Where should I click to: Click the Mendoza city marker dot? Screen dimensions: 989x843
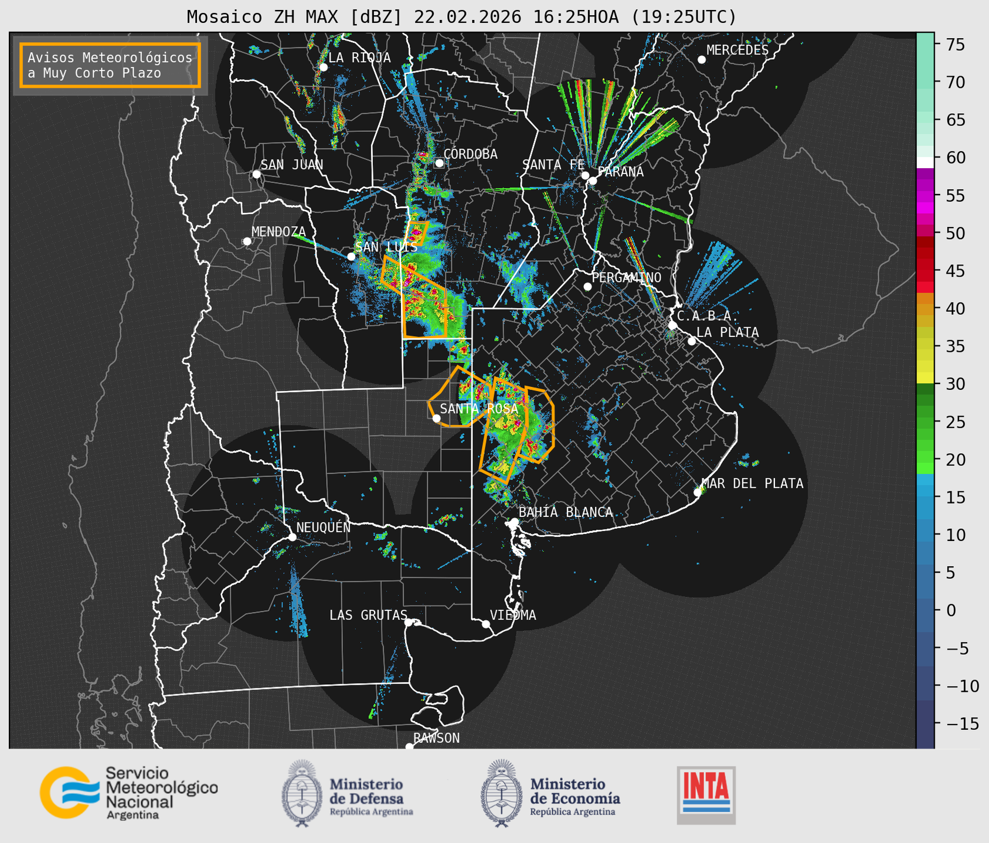click(x=247, y=242)
